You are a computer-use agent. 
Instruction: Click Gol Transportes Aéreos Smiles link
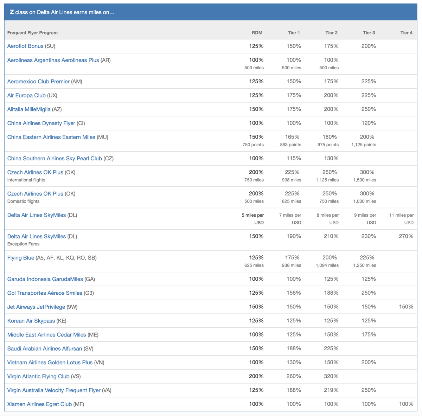(45, 293)
